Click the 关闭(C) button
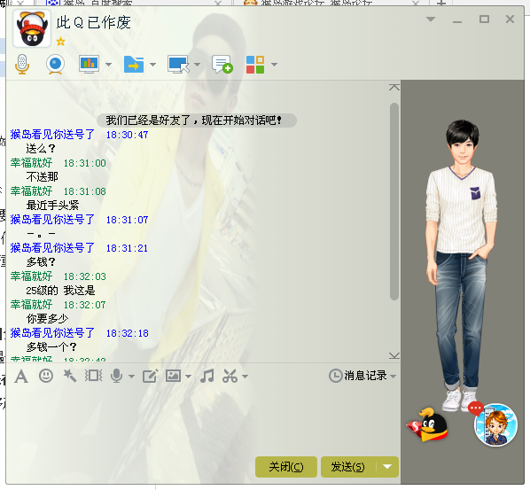530x490 pixels. pos(286,467)
